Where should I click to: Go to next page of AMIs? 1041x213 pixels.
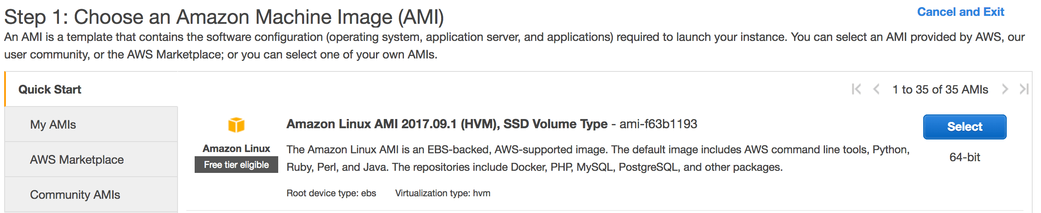pyautogui.click(x=1005, y=89)
